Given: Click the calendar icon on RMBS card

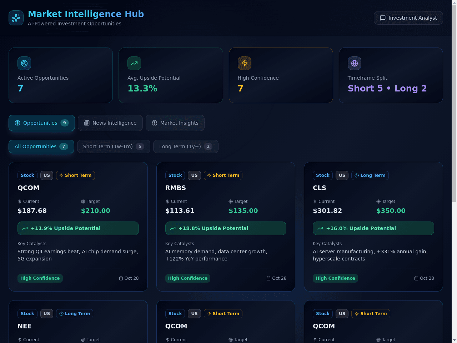Looking at the screenshot, I should pyautogui.click(x=268, y=278).
